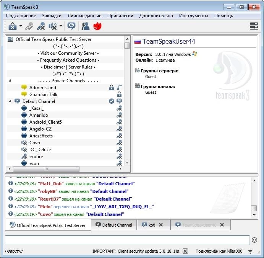Click the padlock icon on Admin Island
The width and height of the screenshot is (264, 258).
[x=112, y=87]
